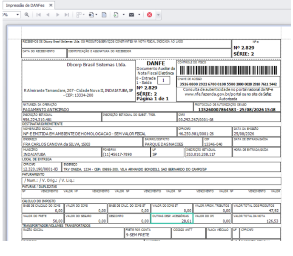Click the multiple pages layout icon
The height and width of the screenshot is (256, 293).
(x=79, y=15)
